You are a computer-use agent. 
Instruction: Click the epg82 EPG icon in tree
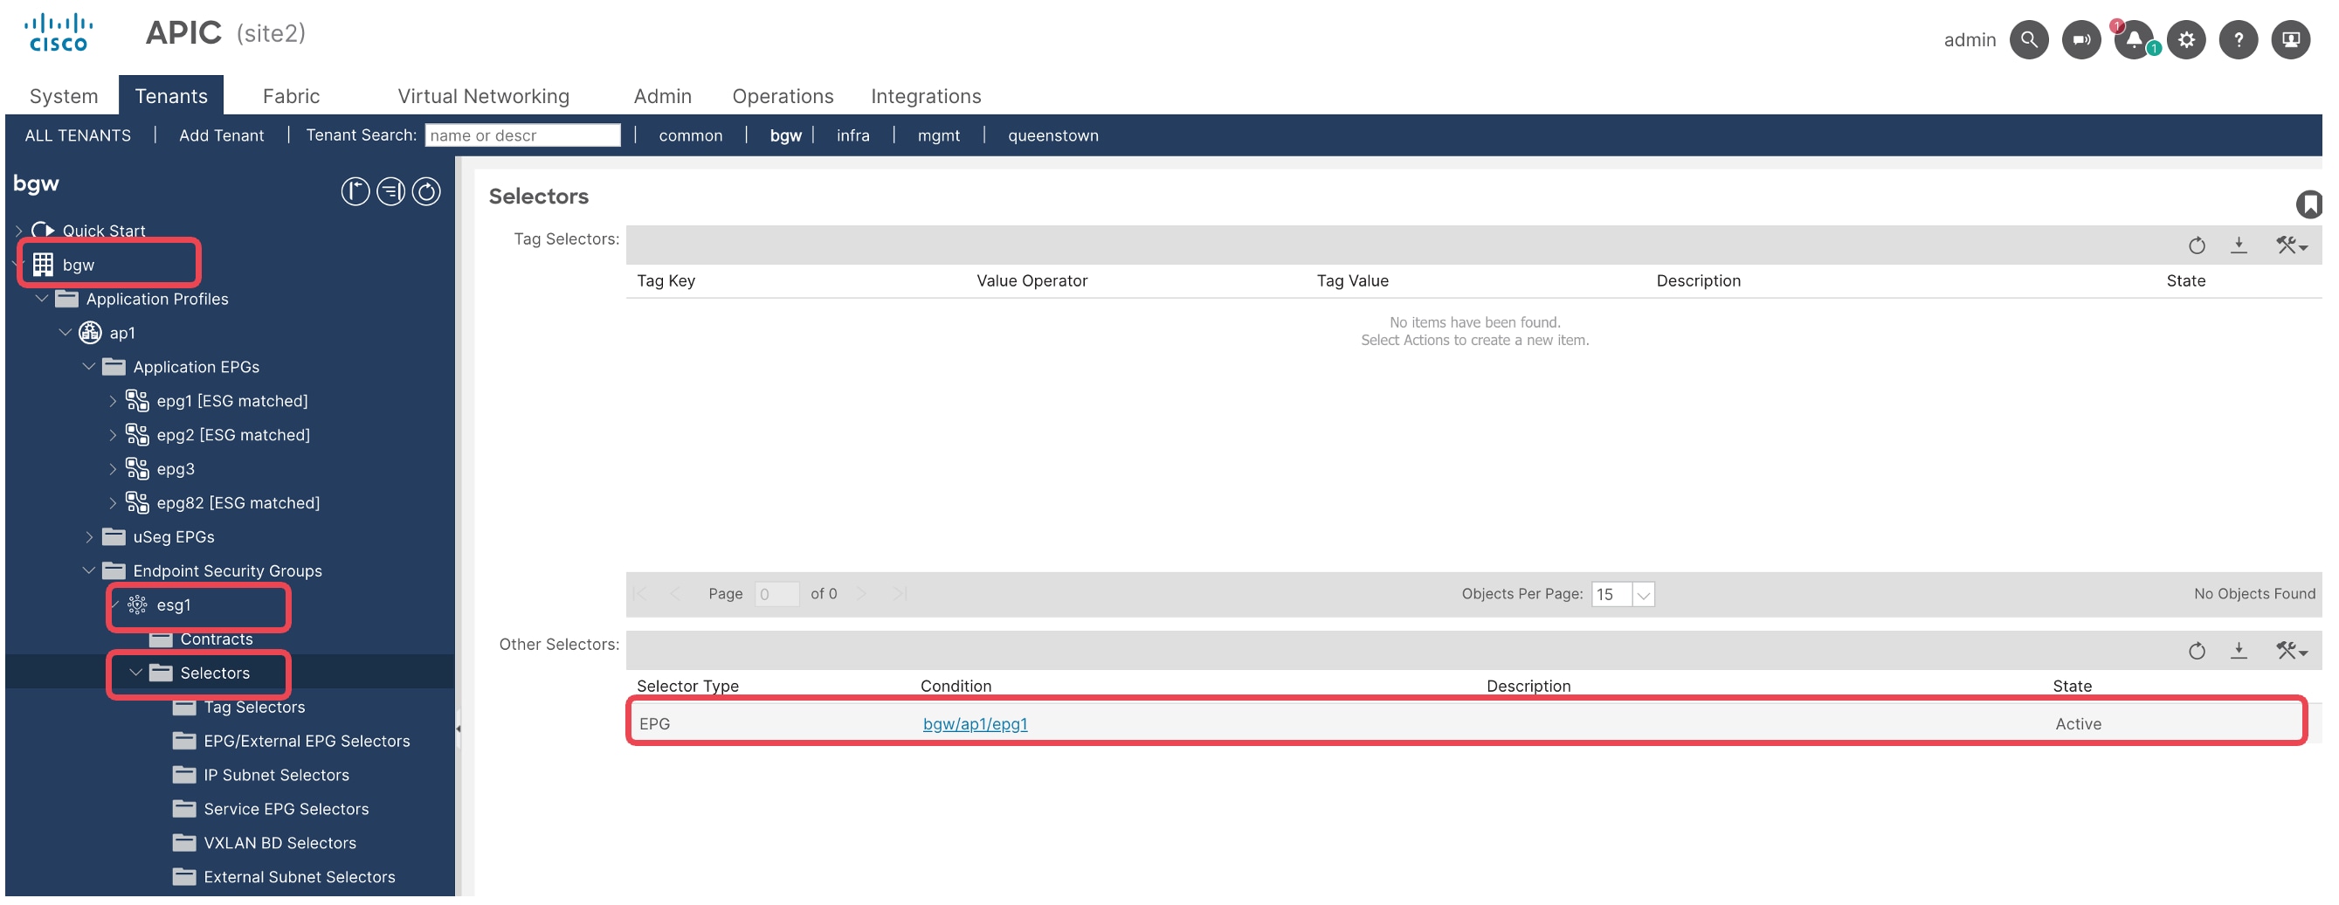click(x=137, y=503)
